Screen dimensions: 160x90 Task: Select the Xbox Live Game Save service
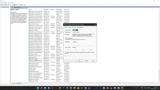[x=49, y=76]
